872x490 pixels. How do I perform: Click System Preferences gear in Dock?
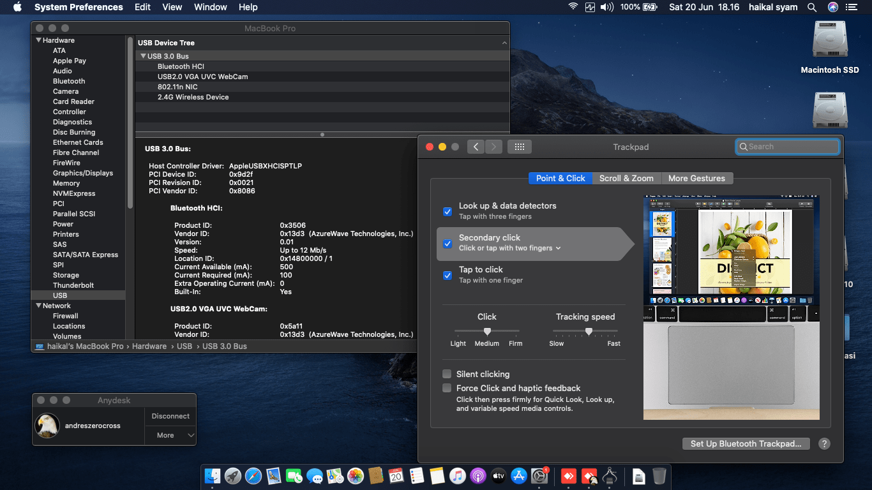pyautogui.click(x=540, y=475)
